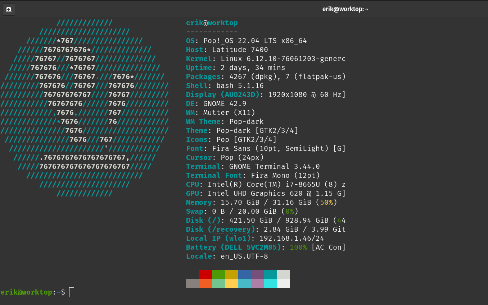Viewport: 488px width, 305px height.
Task: Click the "Icons" label
Action: point(197,140)
